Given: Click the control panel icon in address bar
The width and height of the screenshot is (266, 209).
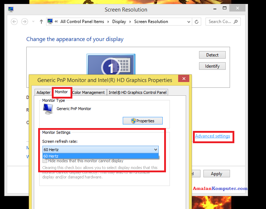Looking at the screenshot, I should point(50,22).
